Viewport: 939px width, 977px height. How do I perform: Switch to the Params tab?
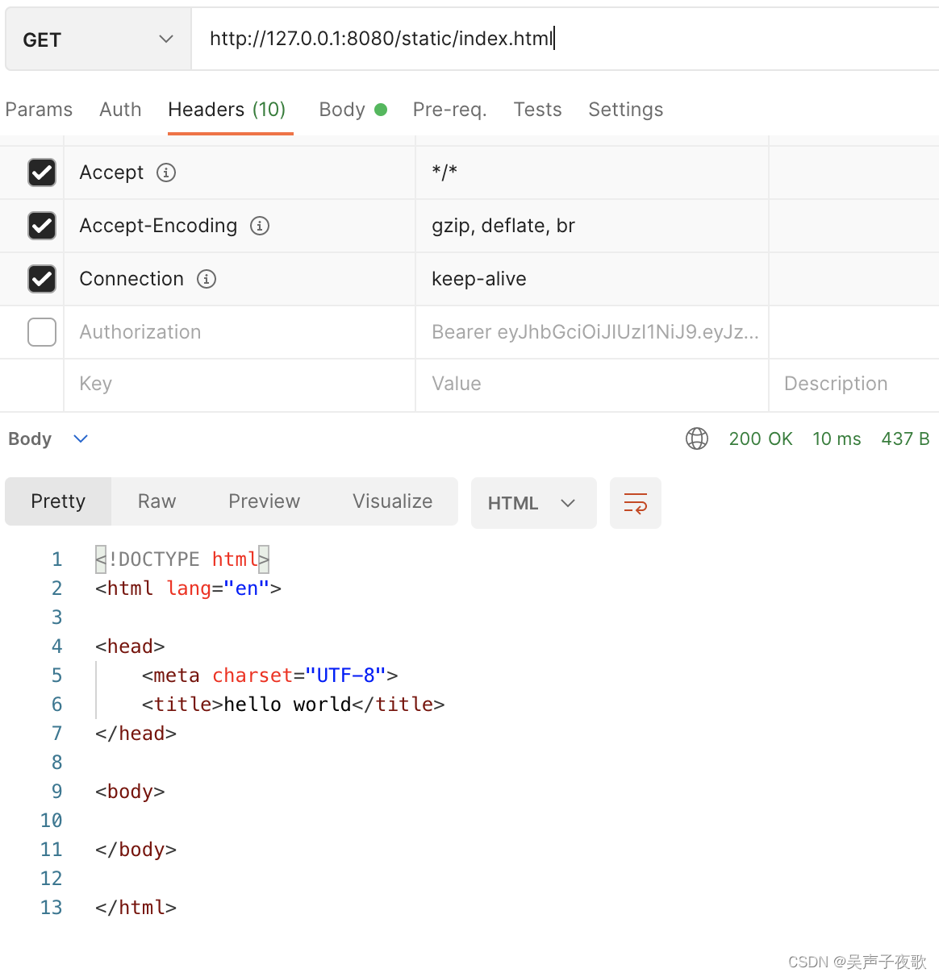coord(39,110)
